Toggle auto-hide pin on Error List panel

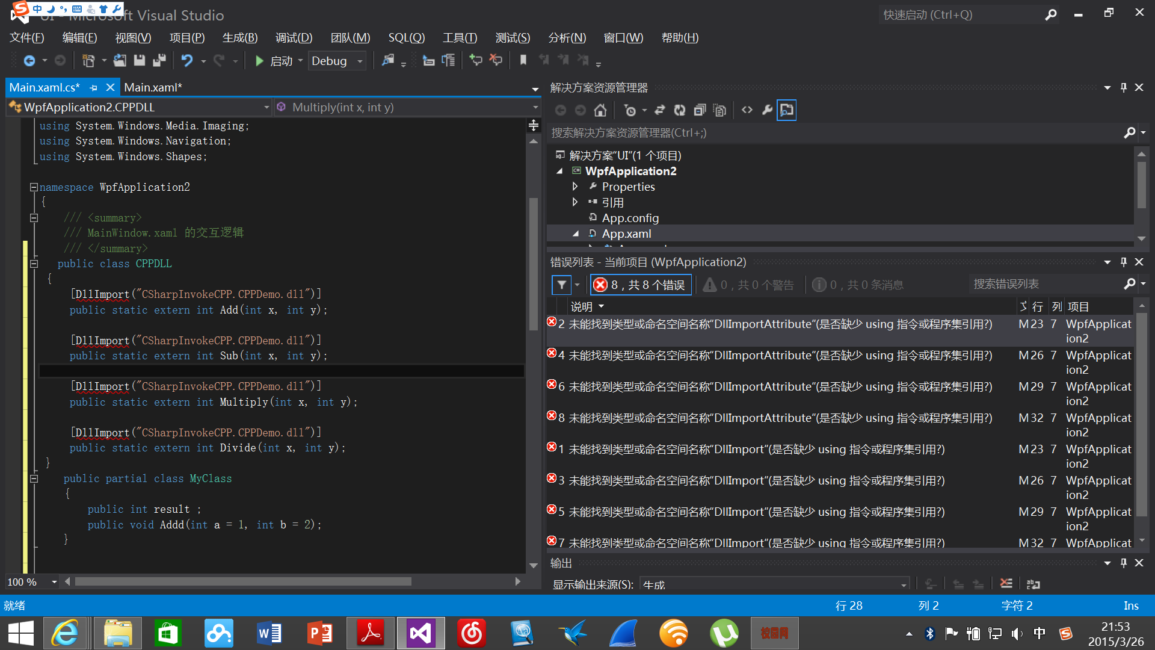[x=1123, y=262]
